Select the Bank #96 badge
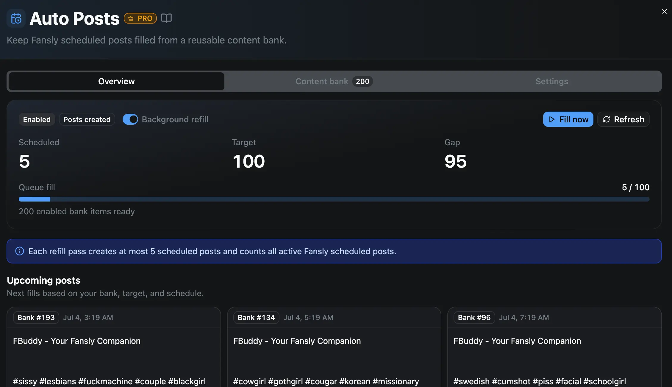The width and height of the screenshot is (672, 387). [x=474, y=317]
